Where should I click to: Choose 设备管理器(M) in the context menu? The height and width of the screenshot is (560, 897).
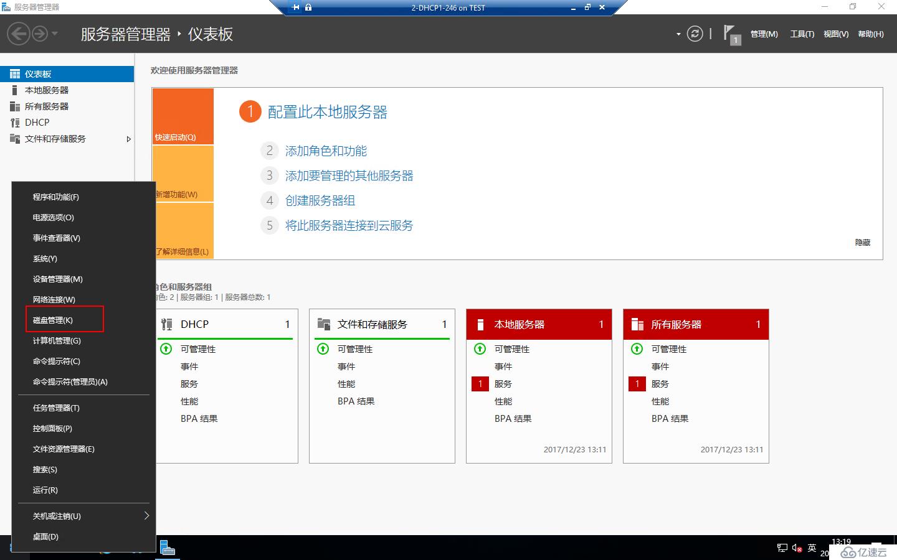(x=83, y=279)
